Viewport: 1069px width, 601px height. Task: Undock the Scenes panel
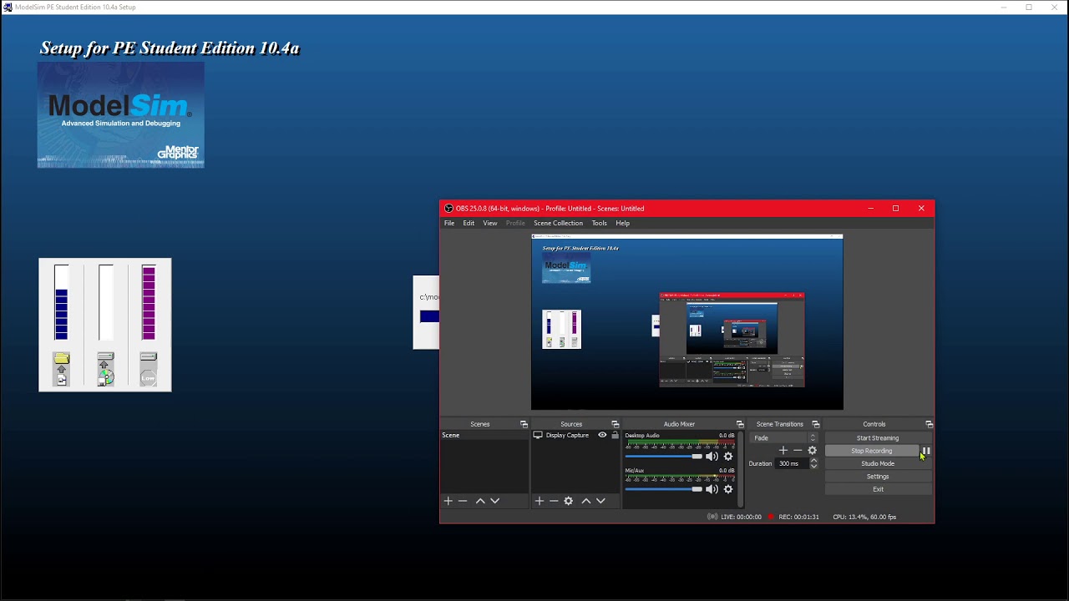(x=524, y=424)
